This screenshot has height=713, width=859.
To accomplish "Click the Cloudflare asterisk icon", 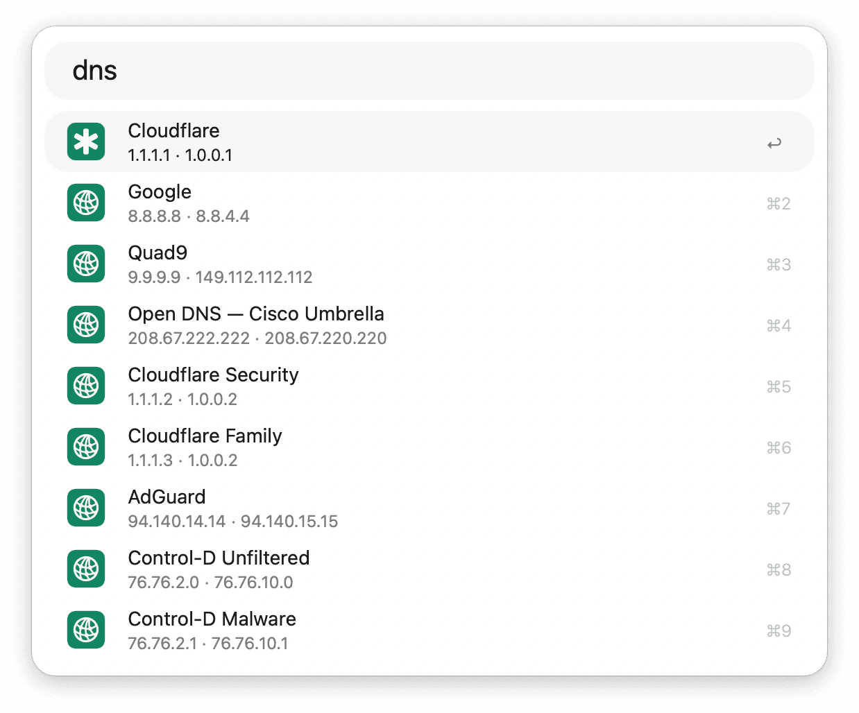I will point(86,142).
